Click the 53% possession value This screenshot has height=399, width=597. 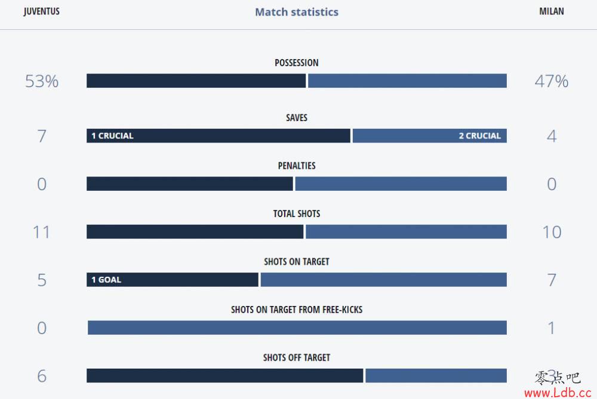click(42, 81)
